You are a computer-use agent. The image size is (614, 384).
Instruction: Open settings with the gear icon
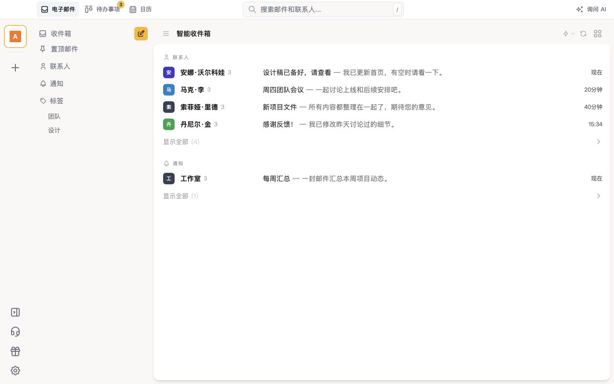pos(15,371)
